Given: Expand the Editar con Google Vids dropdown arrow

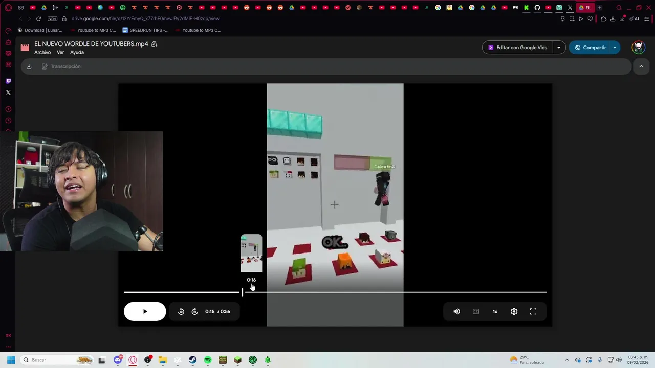Looking at the screenshot, I should (559, 48).
